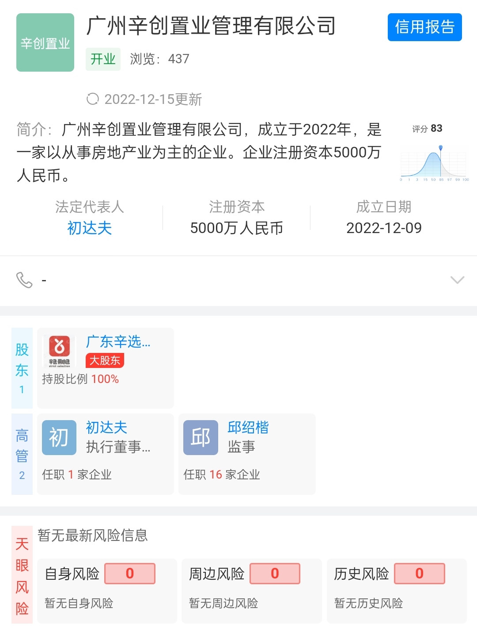
Task: Tap the phone icon
Action: click(x=24, y=280)
